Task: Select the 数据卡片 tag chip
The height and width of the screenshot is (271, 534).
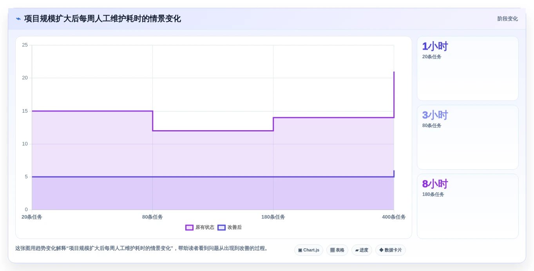Action: coord(391,250)
